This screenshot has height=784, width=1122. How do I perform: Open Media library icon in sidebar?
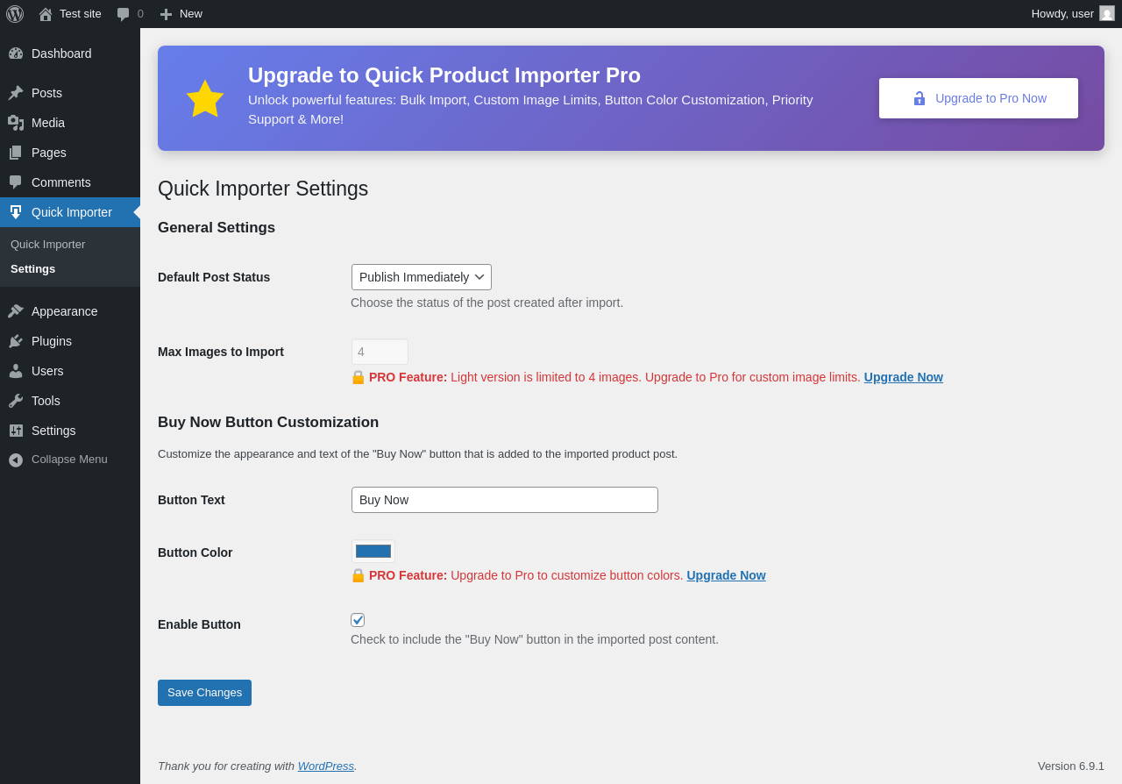point(16,123)
